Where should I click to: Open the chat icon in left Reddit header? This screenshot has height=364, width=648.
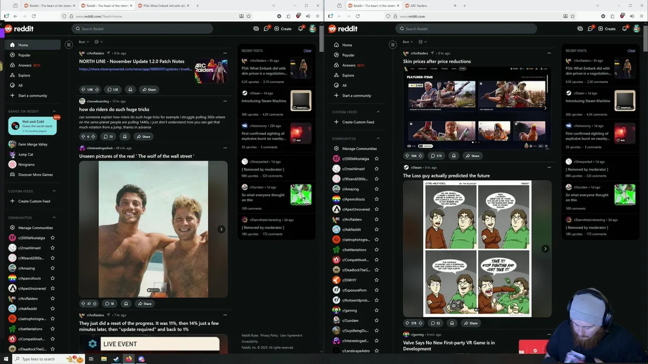[x=266, y=29]
